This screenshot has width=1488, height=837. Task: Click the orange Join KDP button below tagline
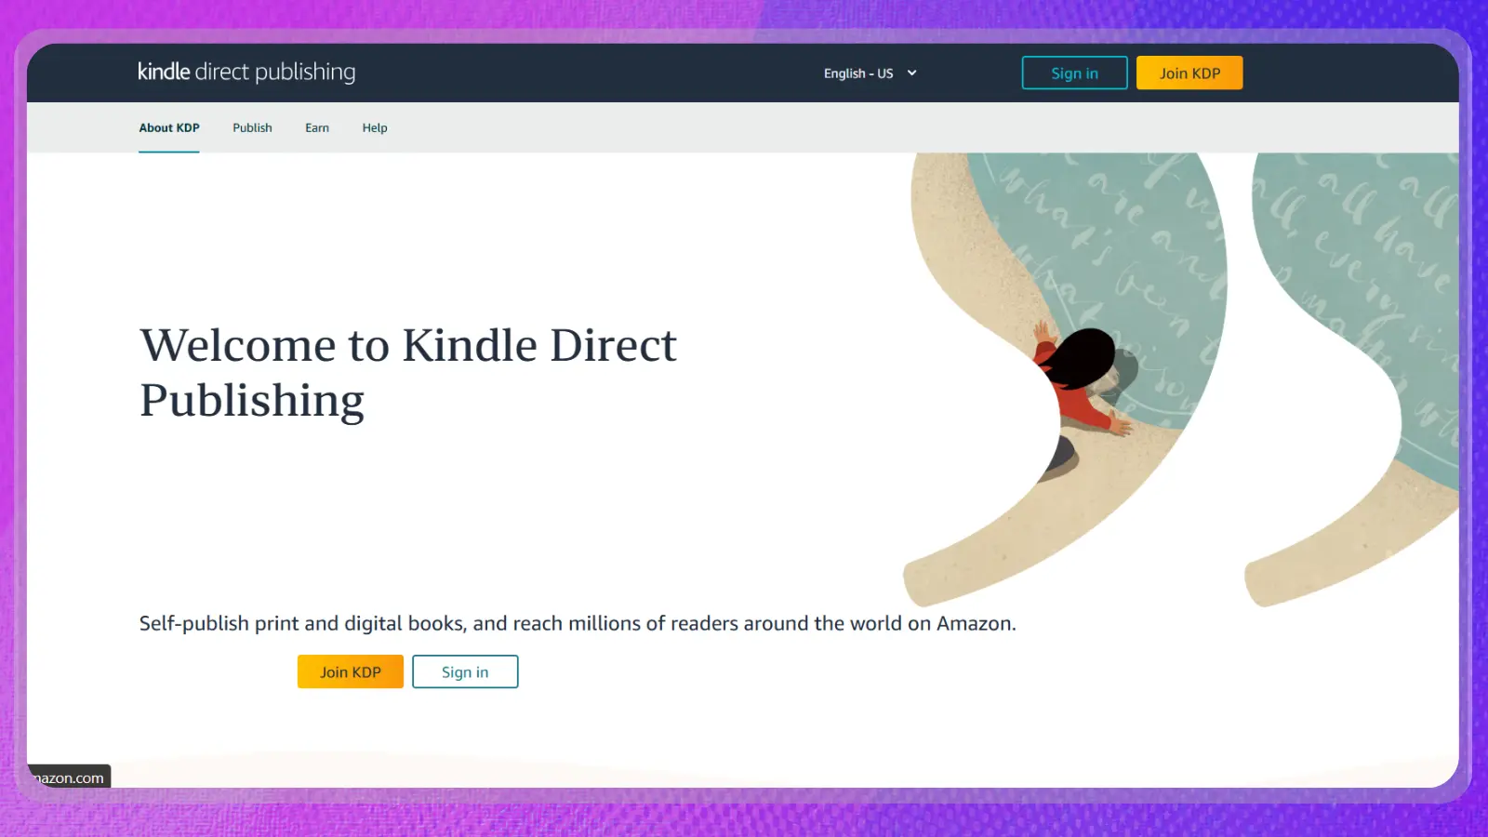pos(351,671)
